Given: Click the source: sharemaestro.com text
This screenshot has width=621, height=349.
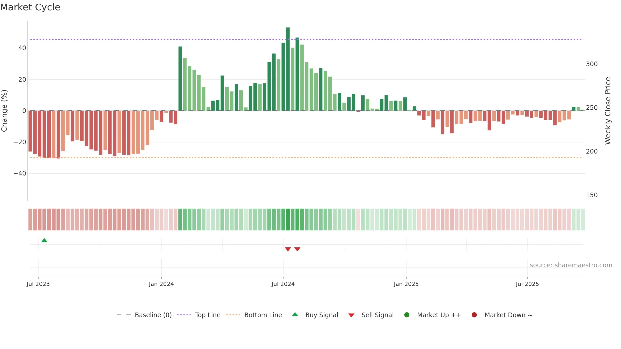Looking at the screenshot, I should [x=571, y=265].
